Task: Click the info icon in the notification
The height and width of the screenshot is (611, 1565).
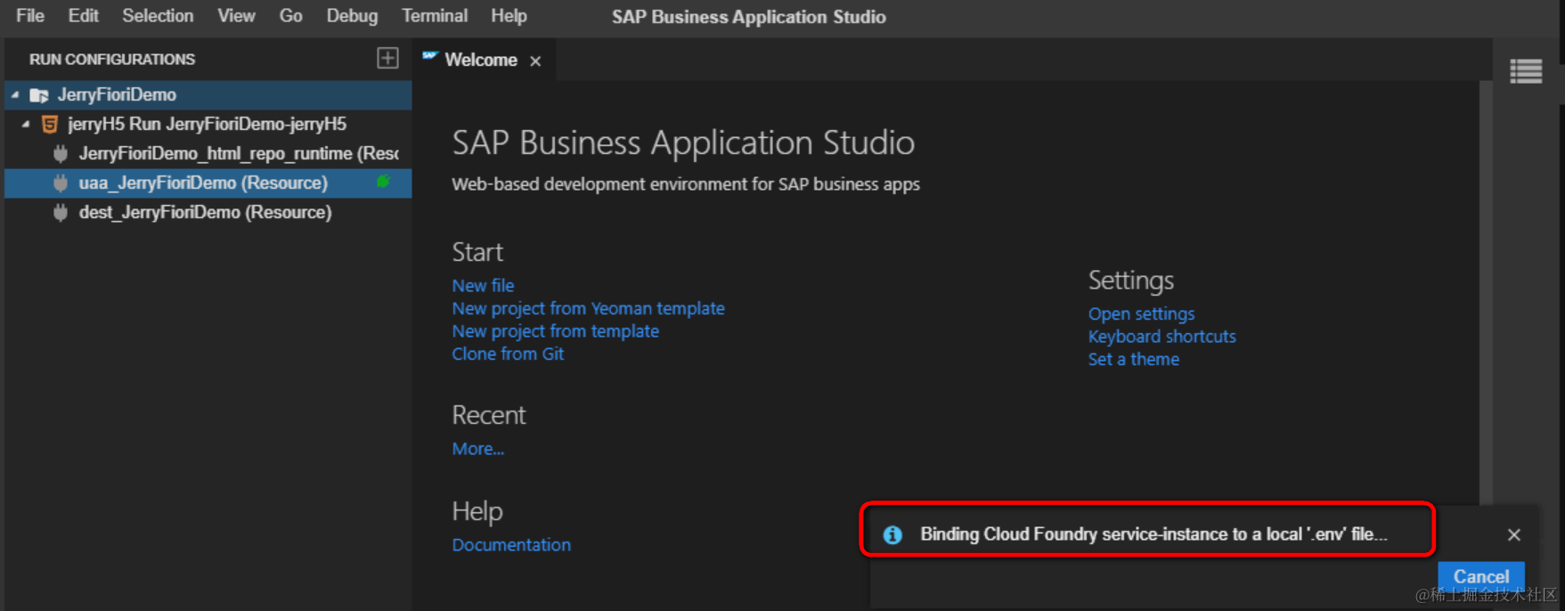Action: pos(893,534)
